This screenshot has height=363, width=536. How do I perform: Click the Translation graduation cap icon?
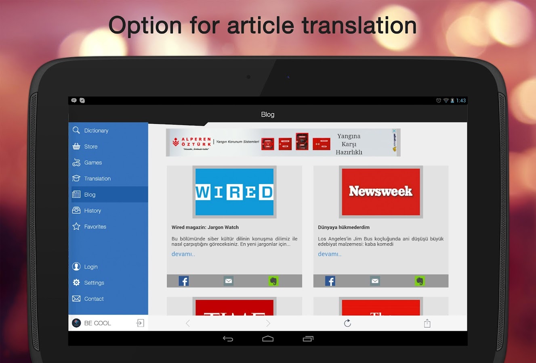tap(76, 178)
